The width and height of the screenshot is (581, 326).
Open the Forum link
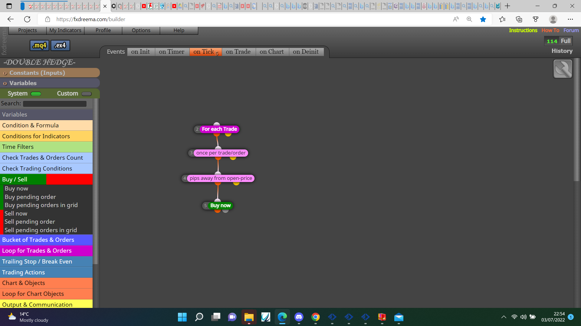(x=571, y=30)
